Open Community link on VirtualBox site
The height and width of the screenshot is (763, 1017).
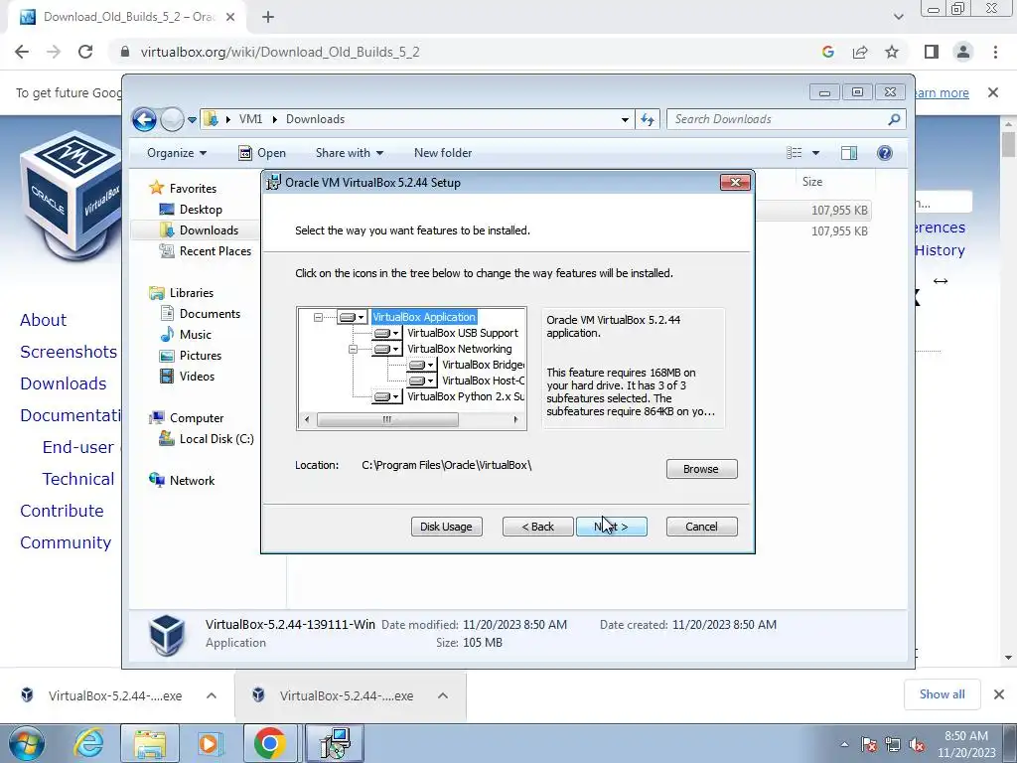[66, 542]
